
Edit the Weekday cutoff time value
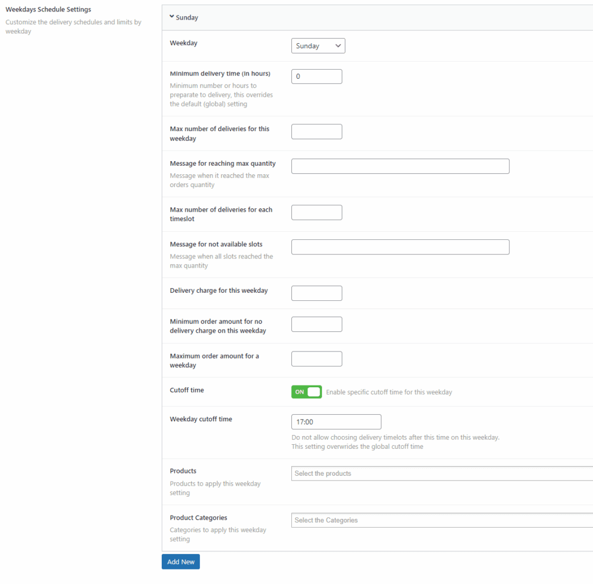click(336, 422)
